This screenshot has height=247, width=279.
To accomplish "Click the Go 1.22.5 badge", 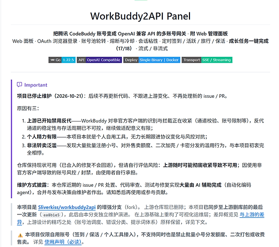I will [62, 60].
